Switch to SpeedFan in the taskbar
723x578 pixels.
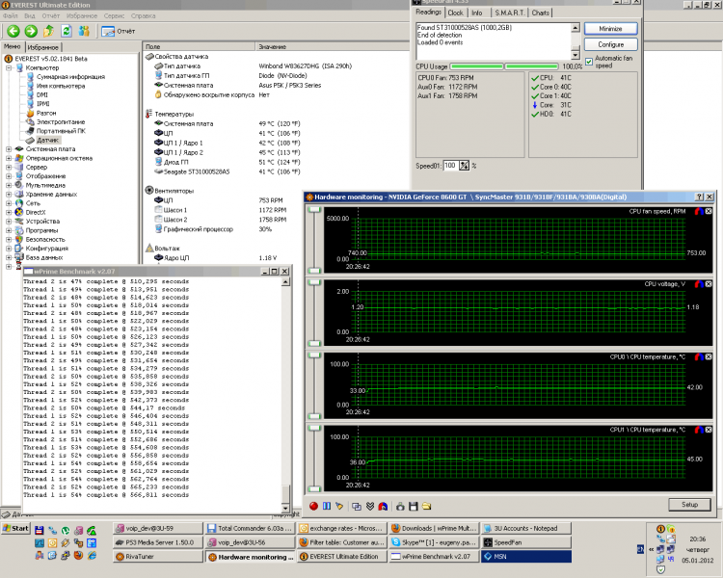coord(525,542)
